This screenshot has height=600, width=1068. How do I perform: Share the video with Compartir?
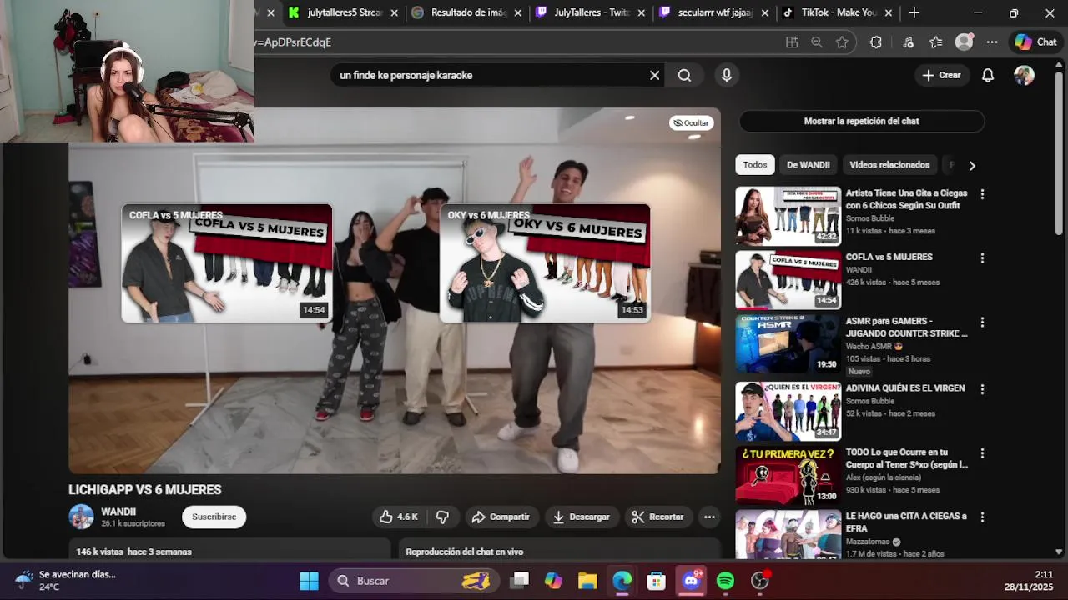[501, 517]
